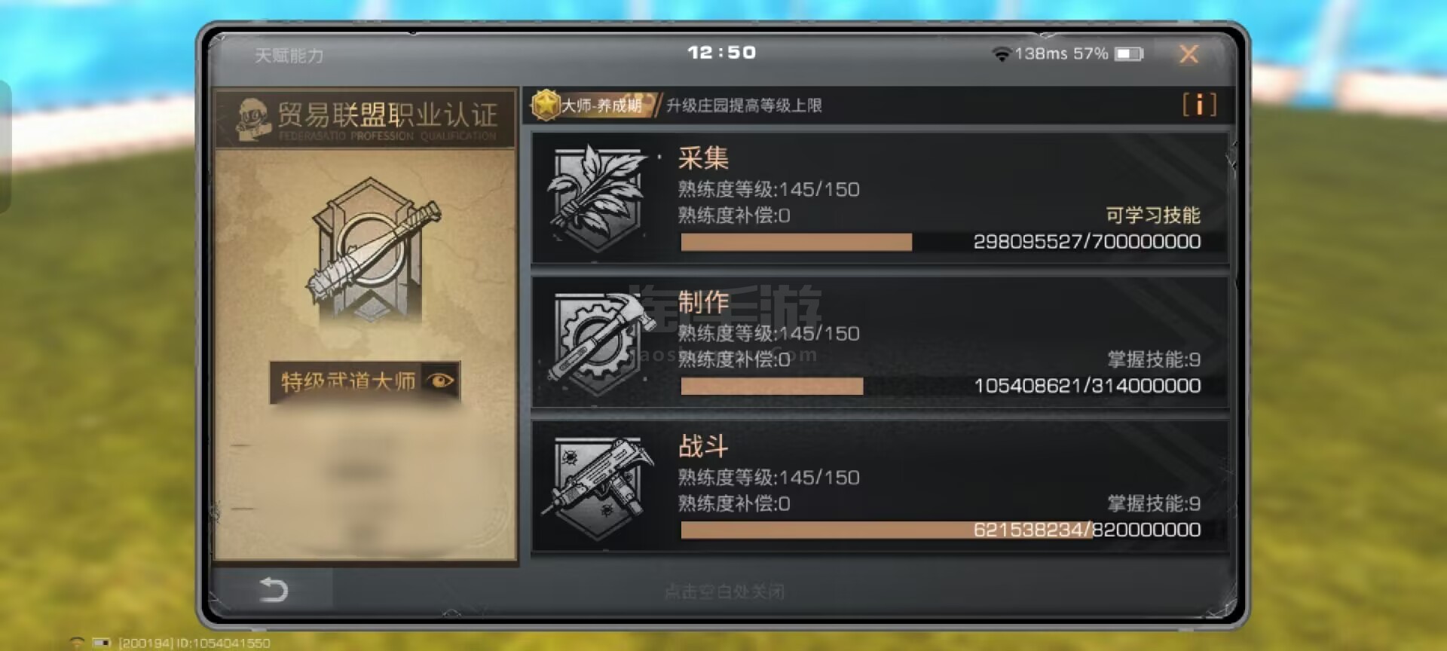Click the trade union mascot logo

tap(253, 118)
